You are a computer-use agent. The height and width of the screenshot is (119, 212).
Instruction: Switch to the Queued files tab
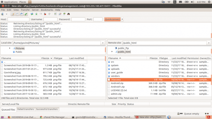[x=8, y=109]
